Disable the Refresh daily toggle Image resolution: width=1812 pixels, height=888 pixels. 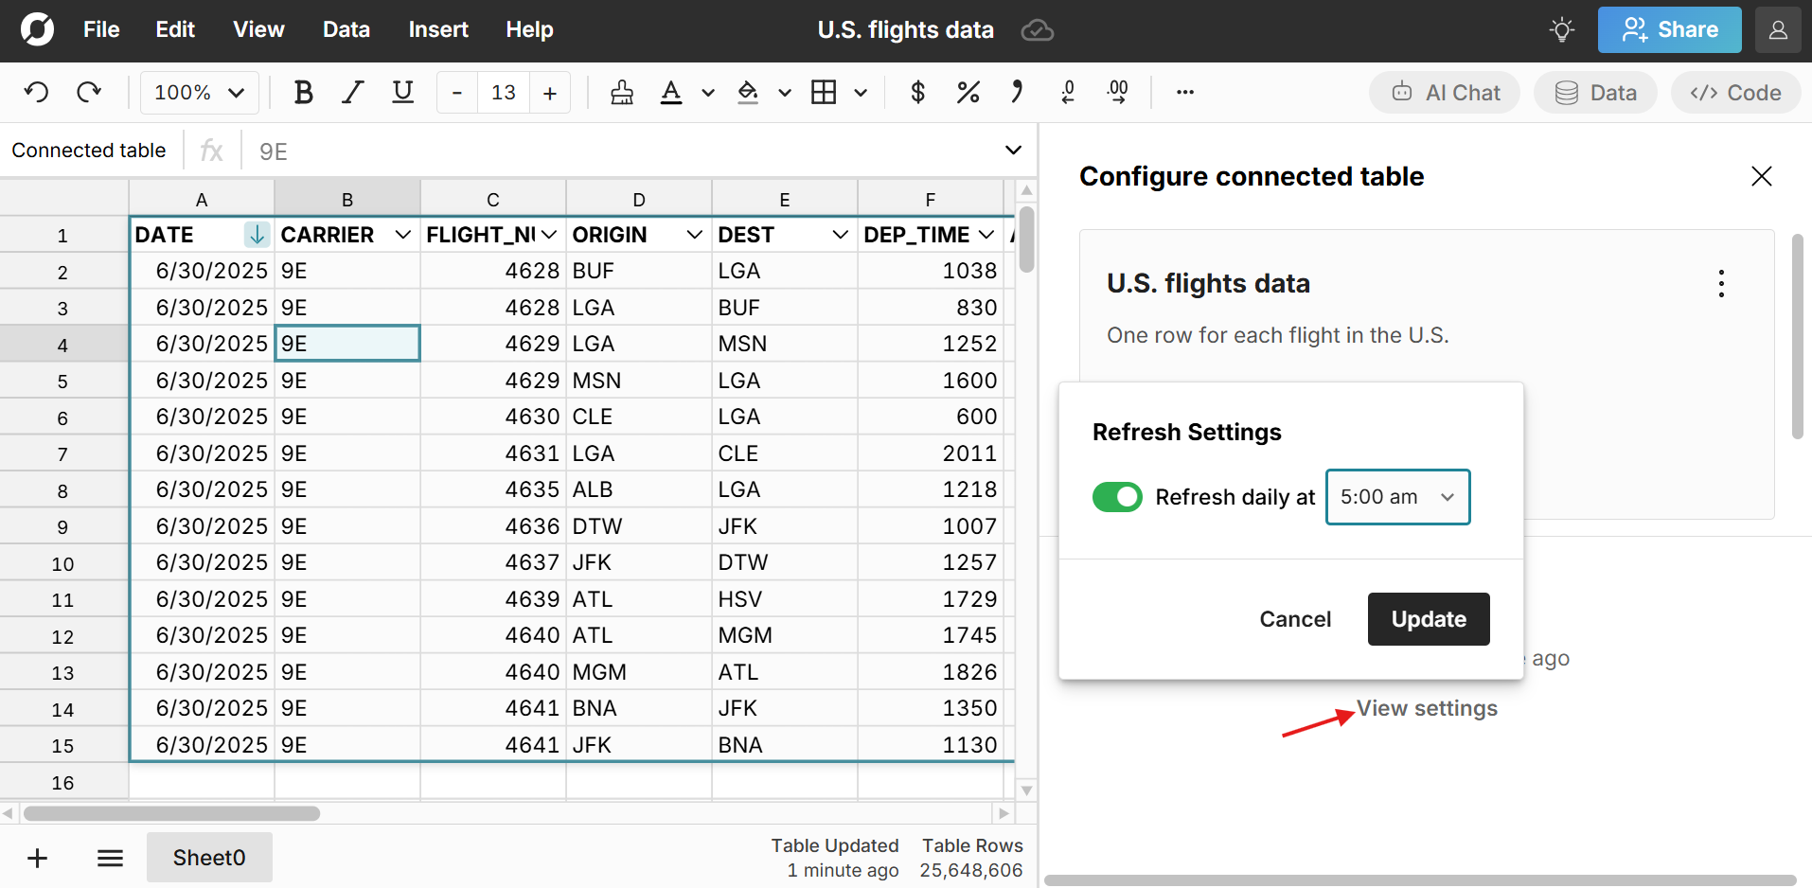(x=1117, y=496)
